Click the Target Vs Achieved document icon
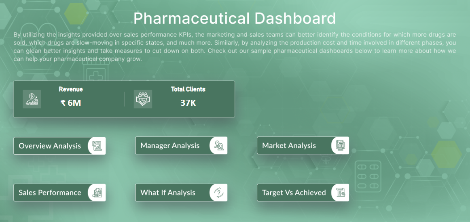470x222 pixels. 341,193
